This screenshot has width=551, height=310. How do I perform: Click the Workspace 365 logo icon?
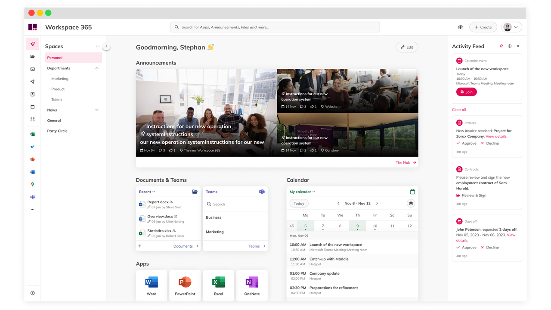click(32, 27)
